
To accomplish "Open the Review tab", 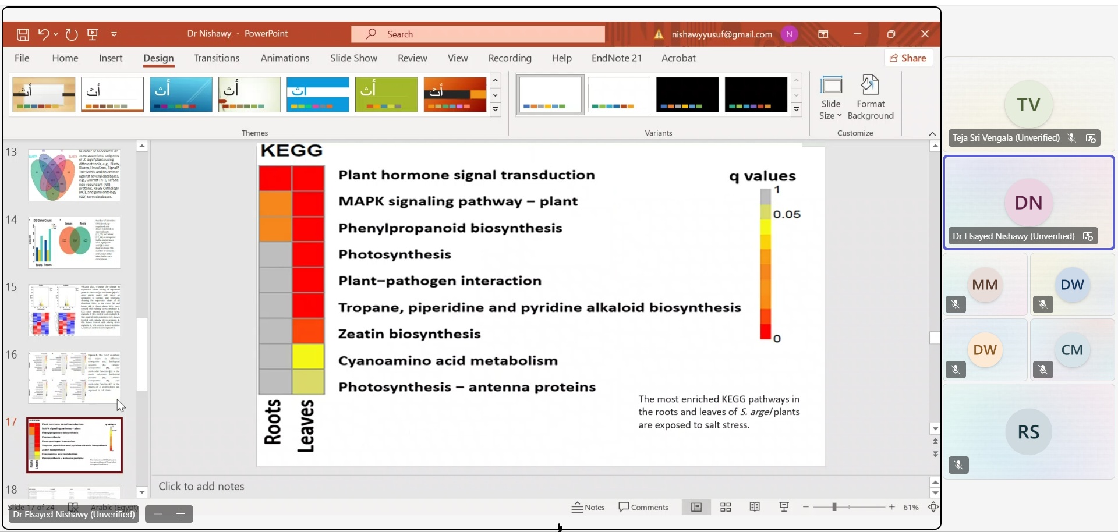I will pos(412,58).
